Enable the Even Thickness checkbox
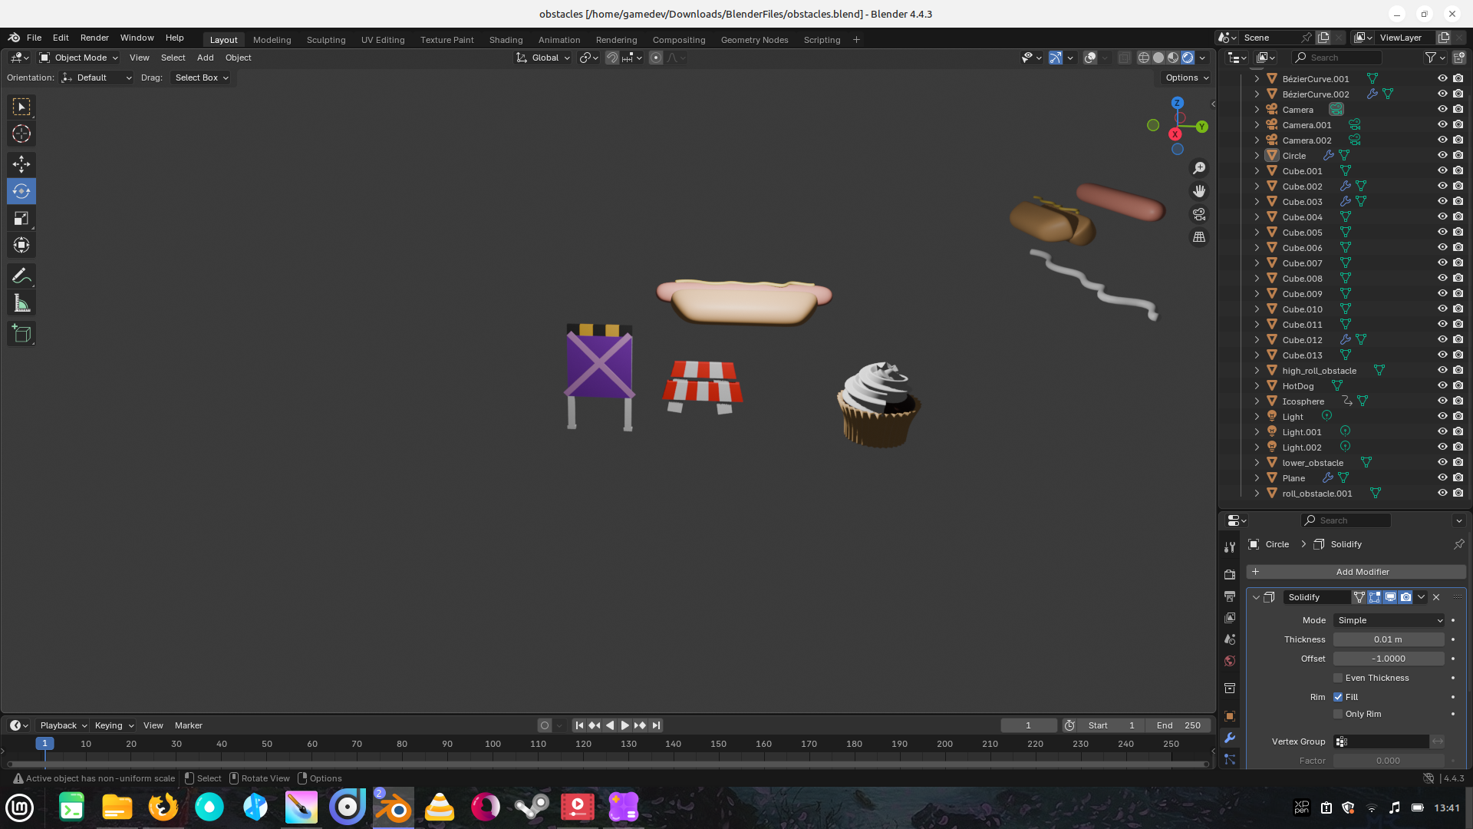 [x=1338, y=678]
